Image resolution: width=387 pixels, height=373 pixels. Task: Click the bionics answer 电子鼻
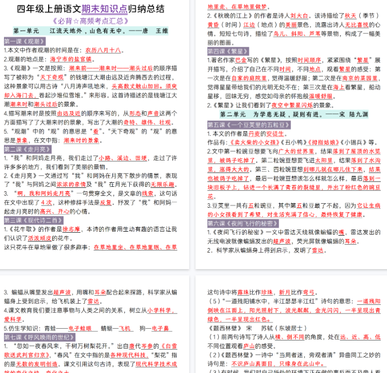[x=160, y=329]
